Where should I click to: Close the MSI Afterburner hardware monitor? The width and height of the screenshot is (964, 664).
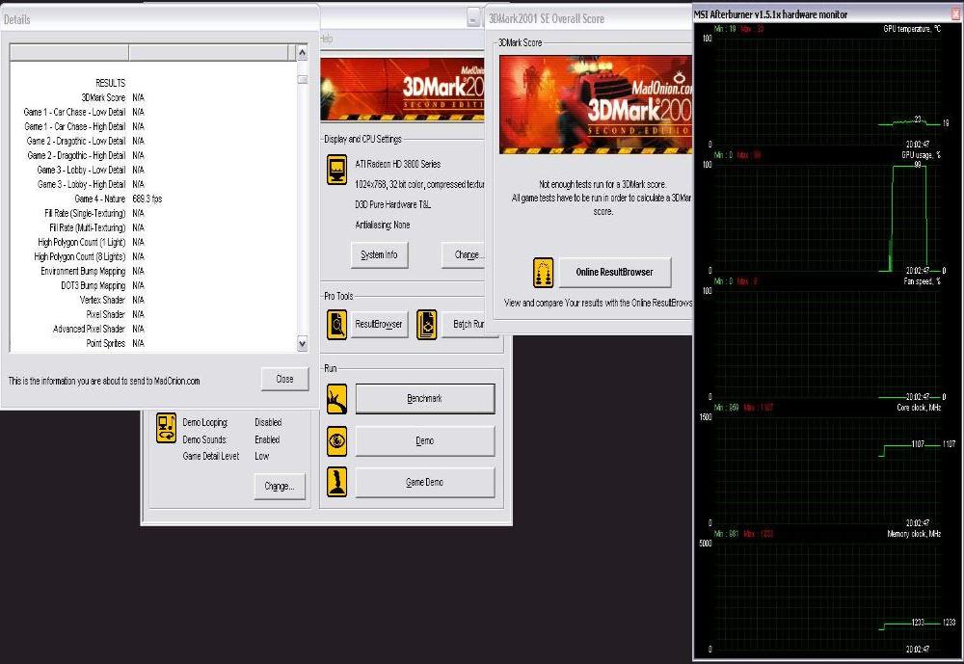pyautogui.click(x=955, y=13)
